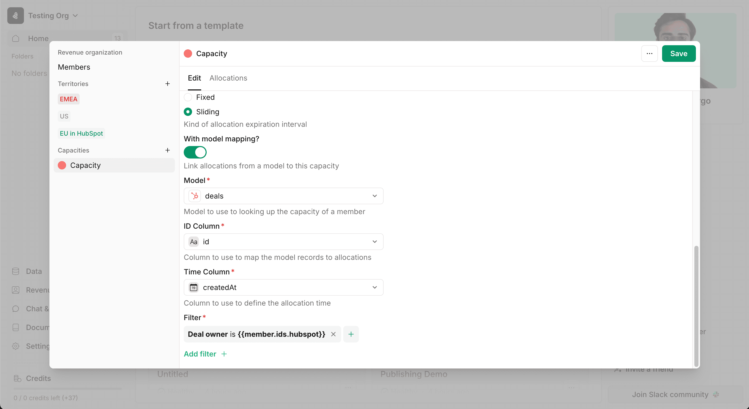Toggle the With model mapping switch
Image resolution: width=749 pixels, height=409 pixels.
tap(195, 152)
